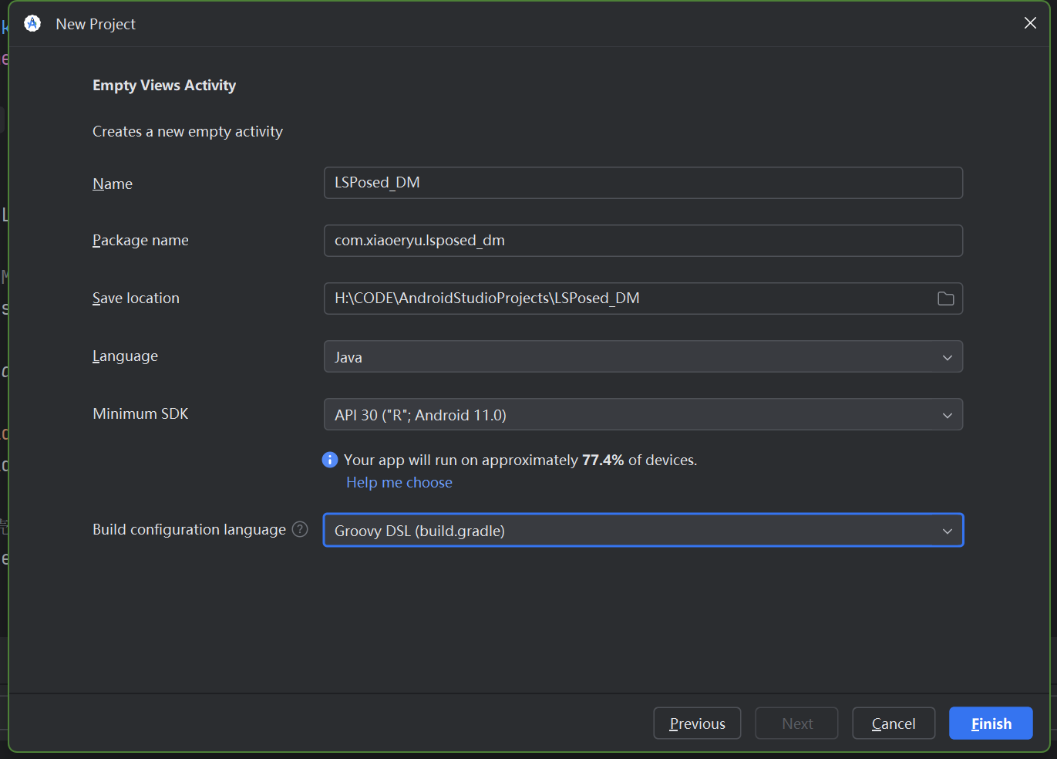Click the Package name label
The image size is (1057, 759).
point(140,241)
